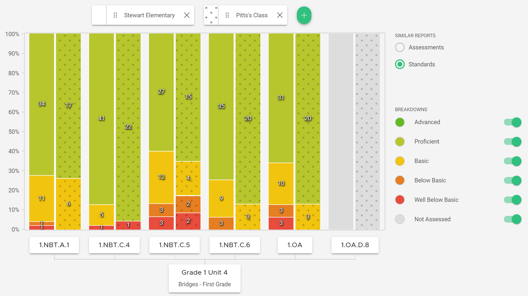Grab the Stewart Elementary drag handle

point(115,15)
